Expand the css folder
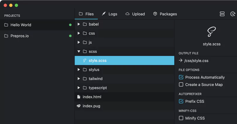Screen dimensions: 237x124 coord(79,33)
